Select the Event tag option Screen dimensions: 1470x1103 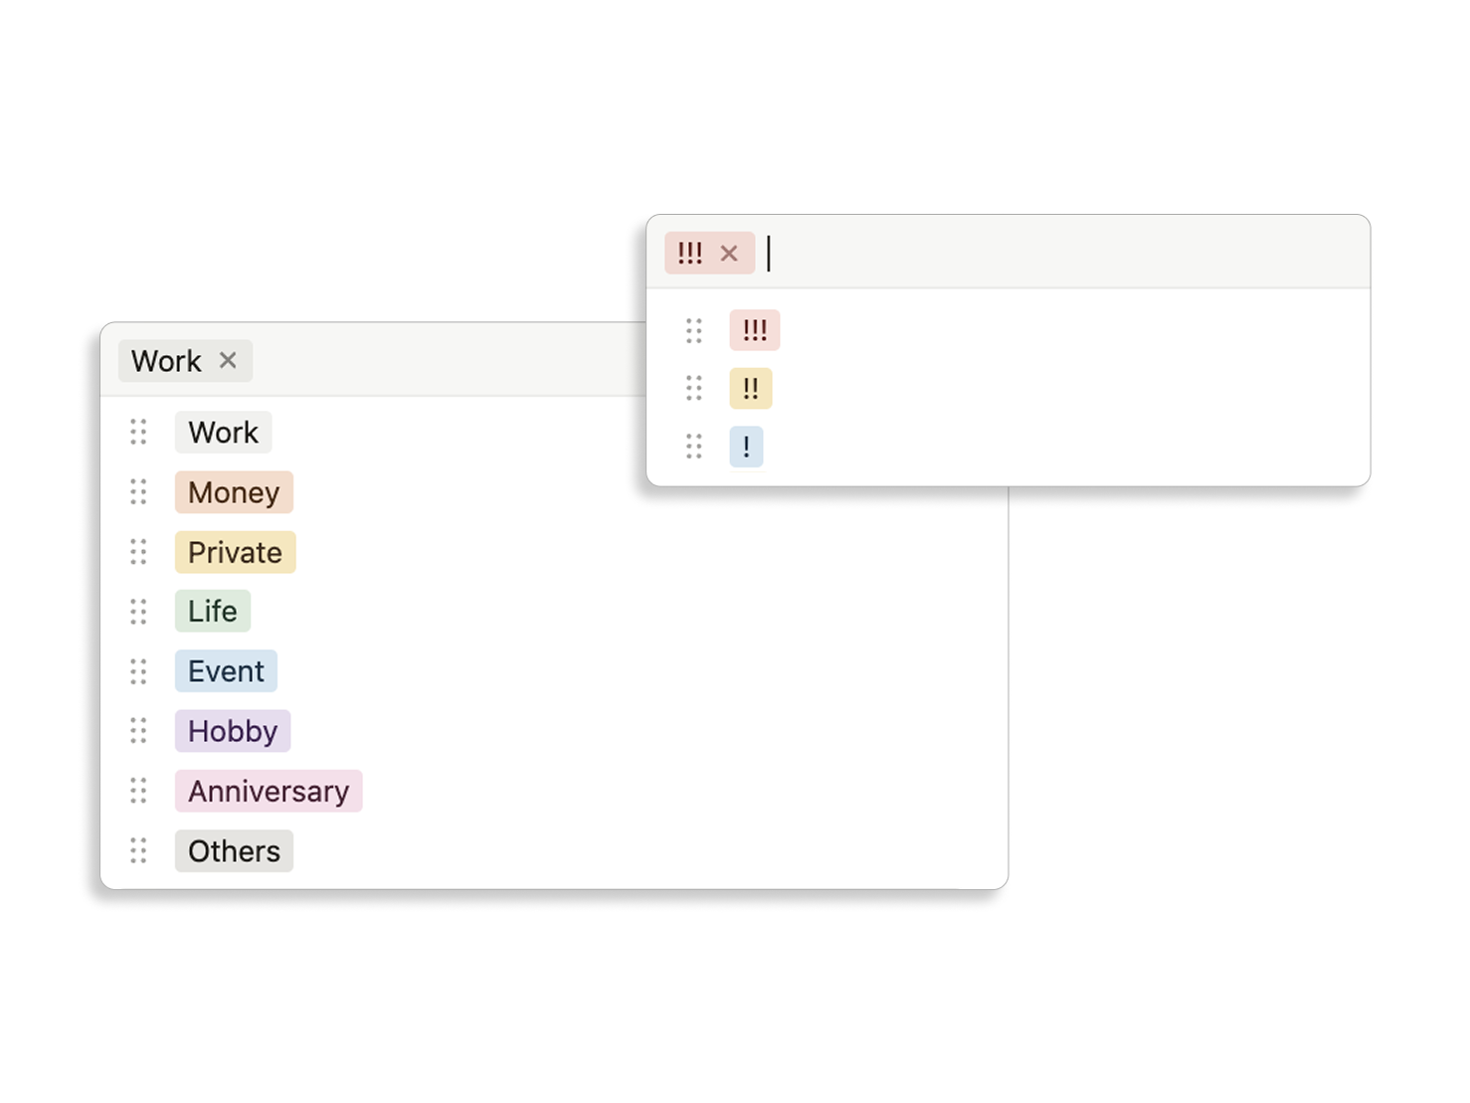click(226, 671)
